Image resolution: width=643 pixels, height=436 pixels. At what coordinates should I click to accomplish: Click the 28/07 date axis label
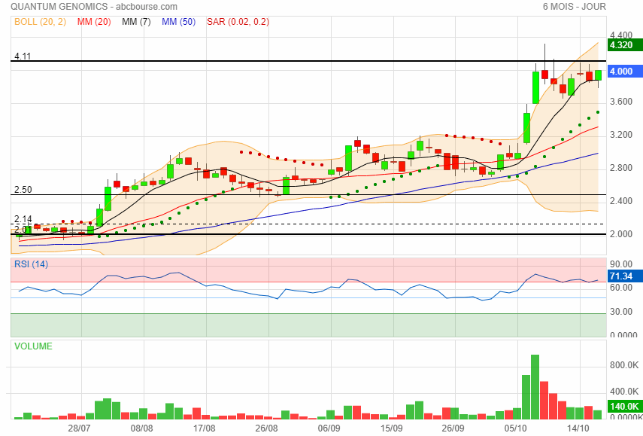79,428
